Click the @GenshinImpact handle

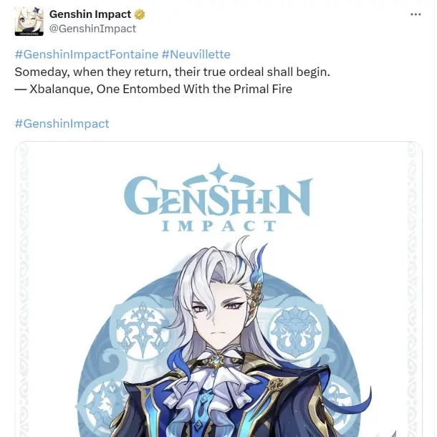click(92, 29)
